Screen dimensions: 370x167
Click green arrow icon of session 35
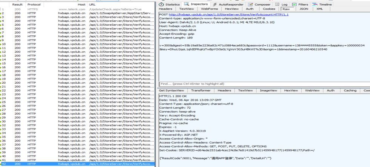pos(1,136)
